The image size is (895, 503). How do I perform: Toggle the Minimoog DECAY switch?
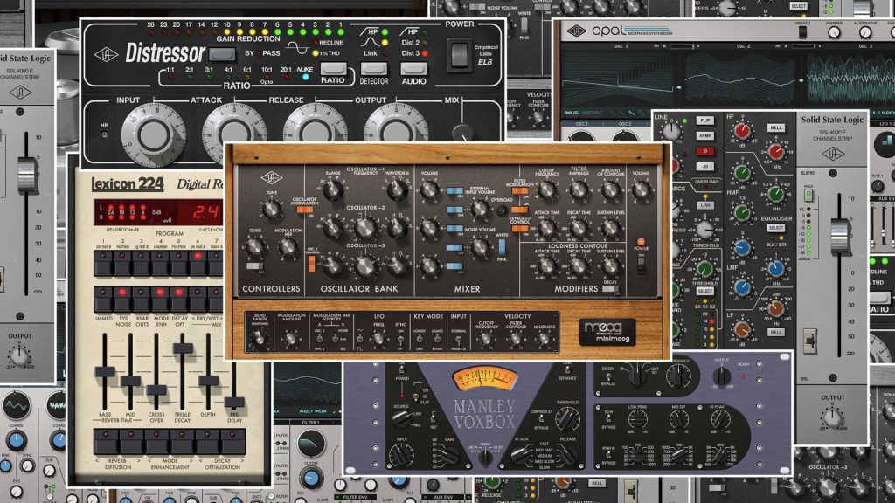(x=609, y=288)
